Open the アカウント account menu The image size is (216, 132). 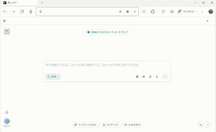coord(7,122)
